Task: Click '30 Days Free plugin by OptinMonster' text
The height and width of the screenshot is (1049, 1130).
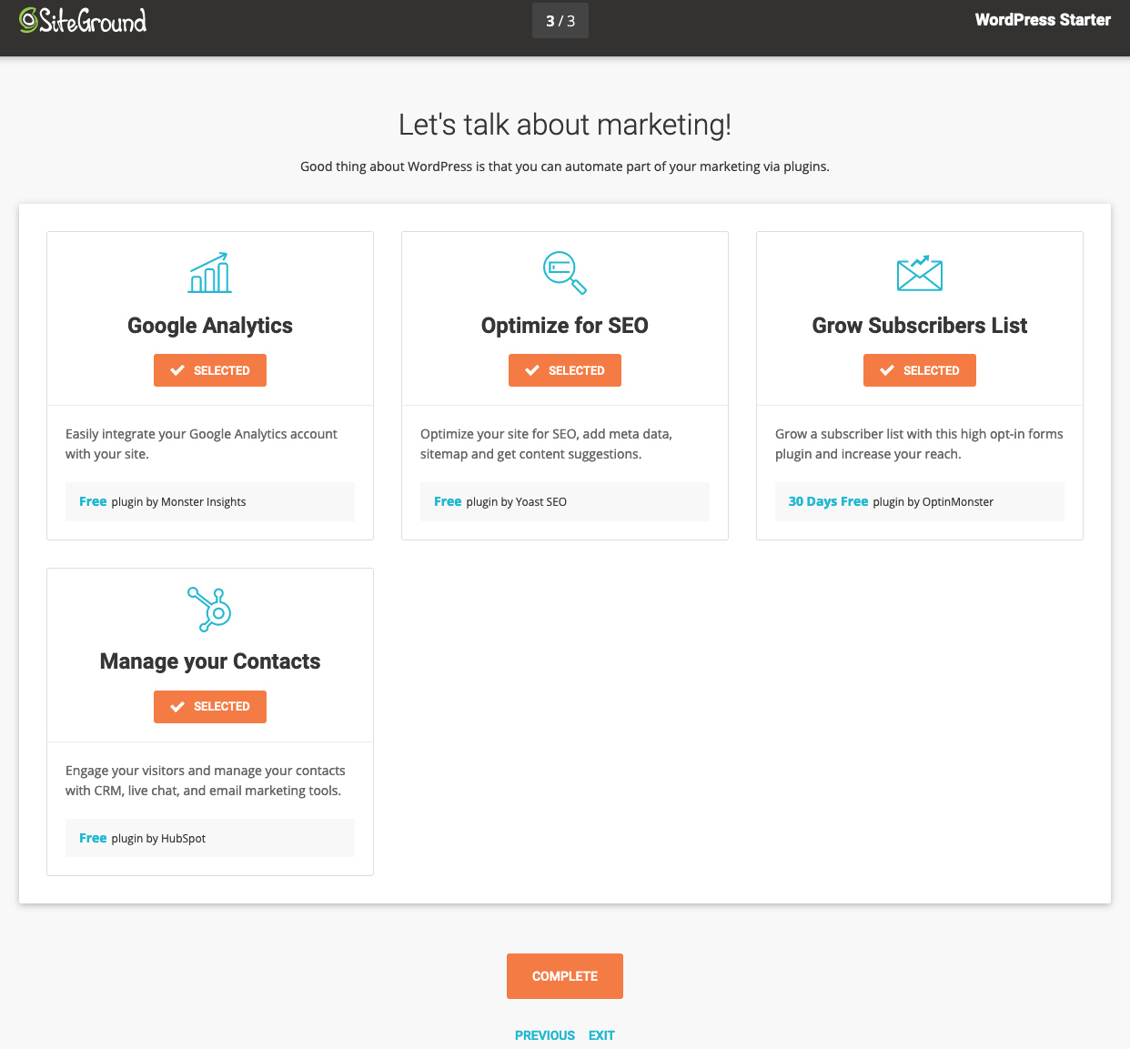Action: pos(891,501)
